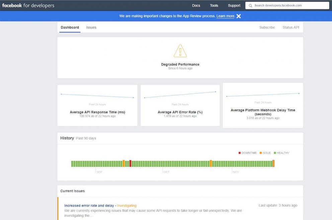Open the Tools menu

pyautogui.click(x=214, y=5)
